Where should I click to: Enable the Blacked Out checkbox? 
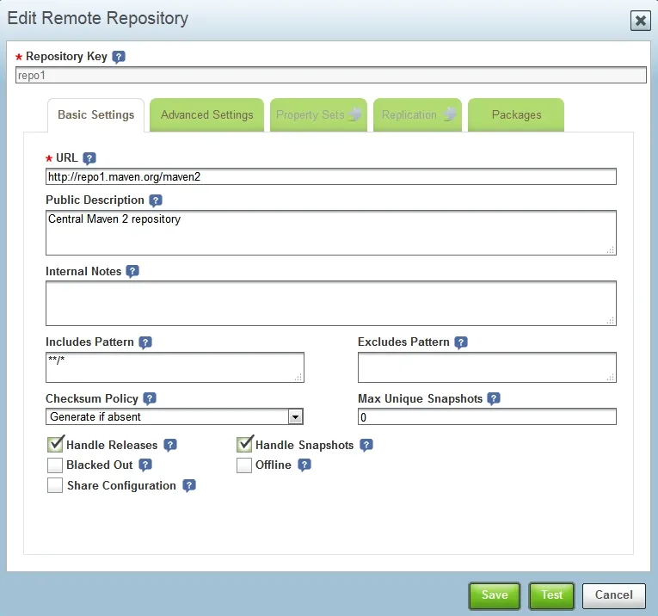(x=56, y=465)
